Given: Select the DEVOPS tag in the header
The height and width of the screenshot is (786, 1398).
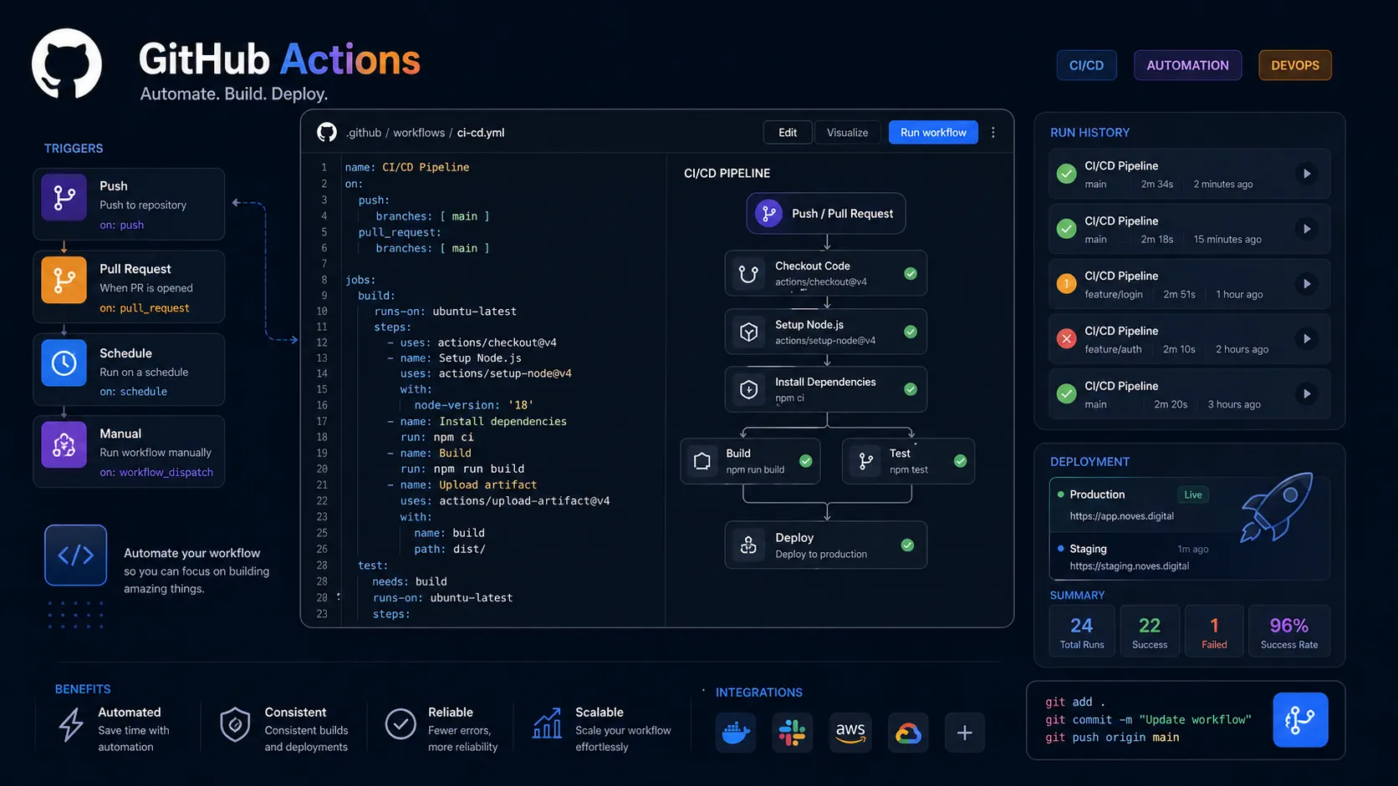Looking at the screenshot, I should click(x=1294, y=64).
